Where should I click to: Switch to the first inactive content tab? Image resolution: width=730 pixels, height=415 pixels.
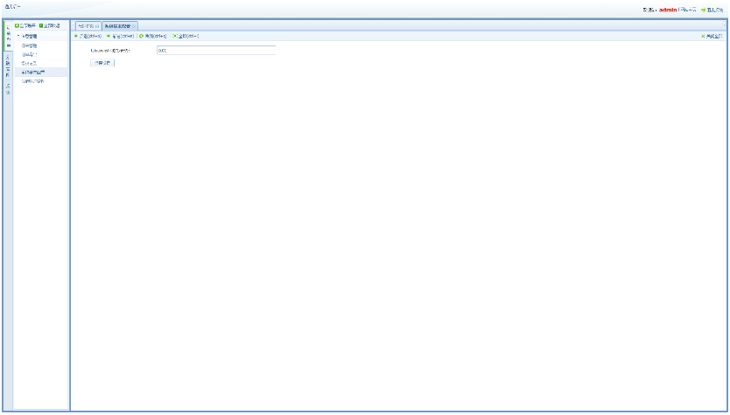[87, 26]
